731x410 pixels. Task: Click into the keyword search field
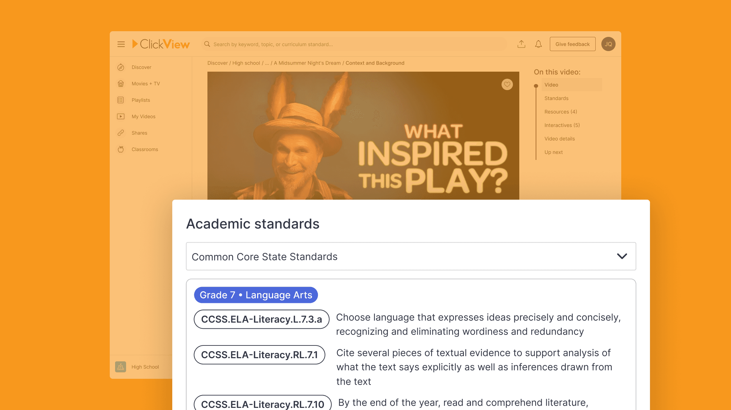[x=355, y=44]
